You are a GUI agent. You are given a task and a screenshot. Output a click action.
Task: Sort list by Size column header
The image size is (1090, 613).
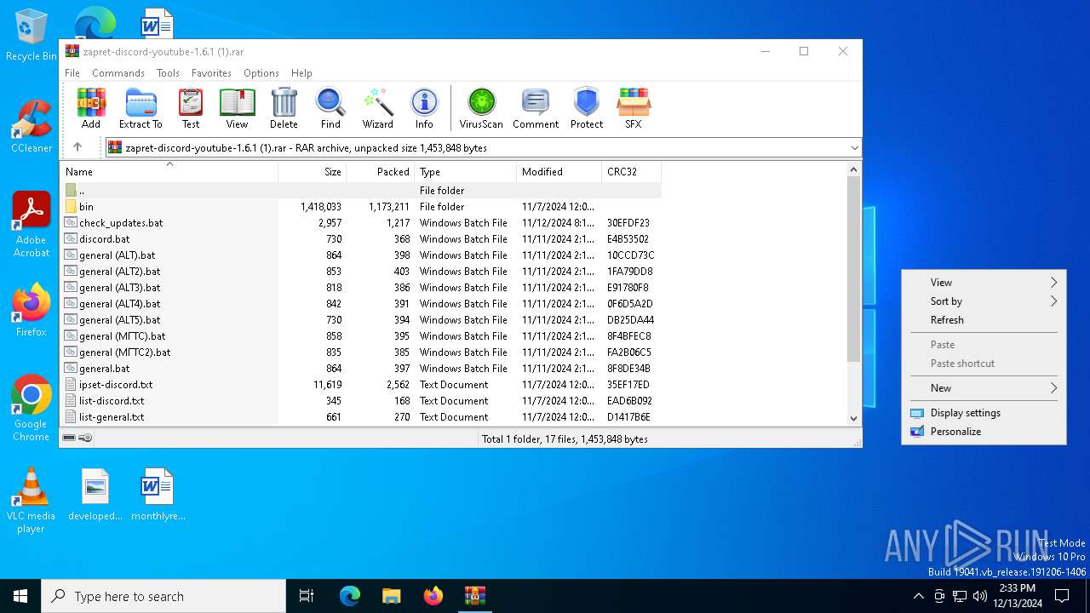click(x=312, y=172)
